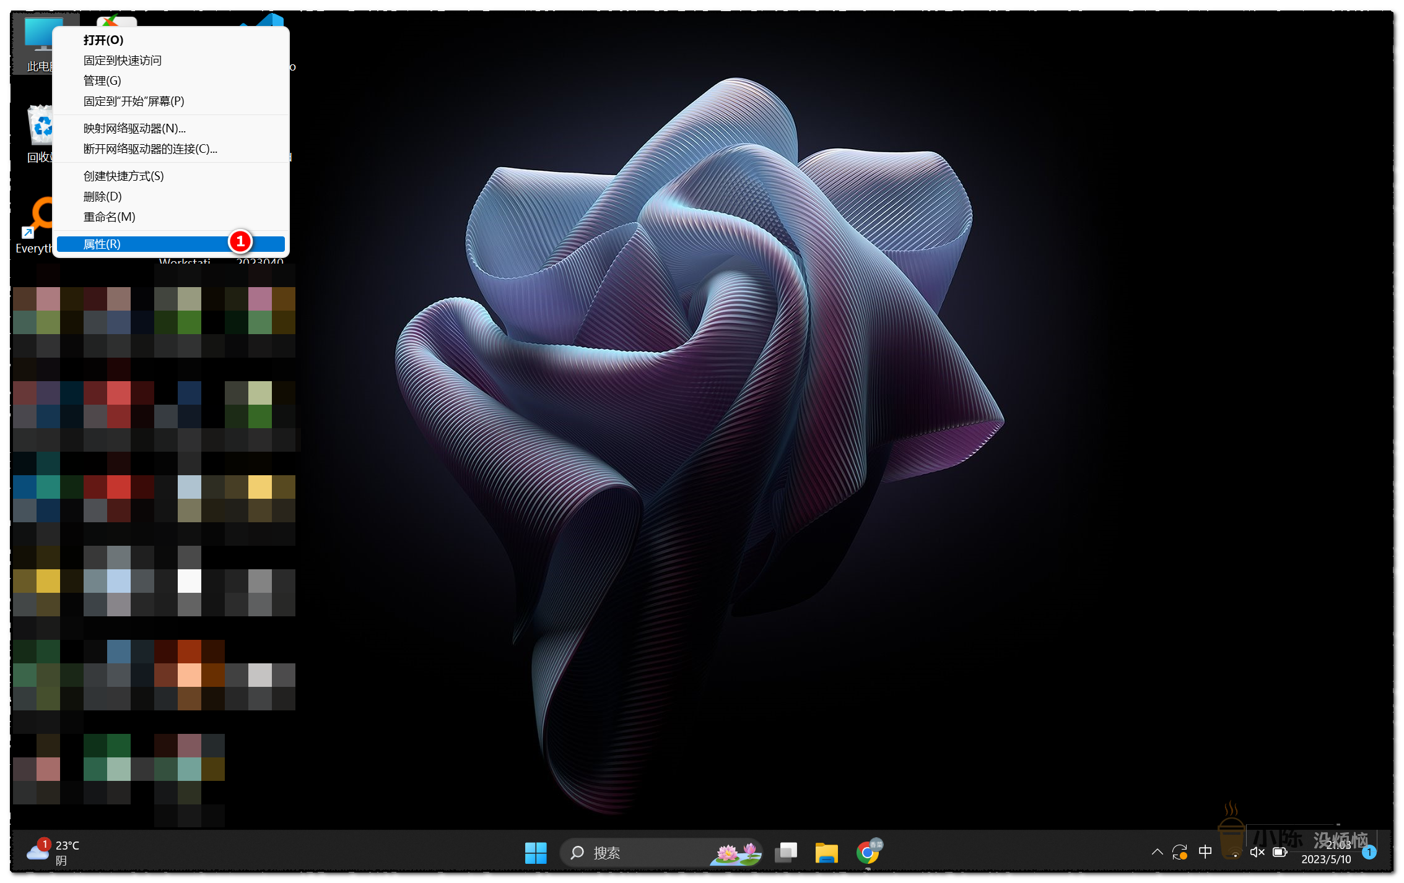Choose 映射网络驱动器(N)... from the menu
The height and width of the screenshot is (883, 1404).
point(134,129)
